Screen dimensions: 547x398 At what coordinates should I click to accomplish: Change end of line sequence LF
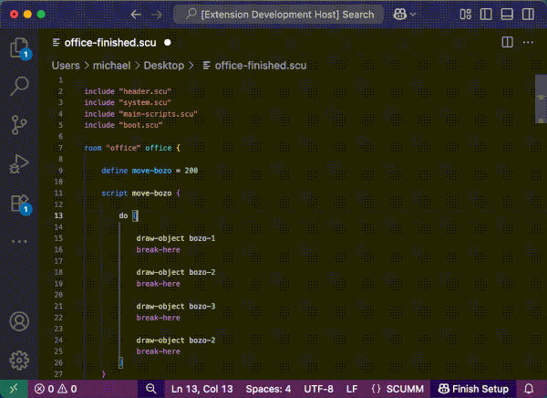[352, 389]
